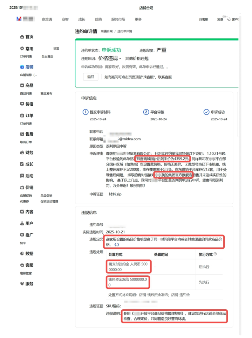The width and height of the screenshot is (252, 338).
Task: Click the help icon next to 执行方式
Action: (215, 254)
